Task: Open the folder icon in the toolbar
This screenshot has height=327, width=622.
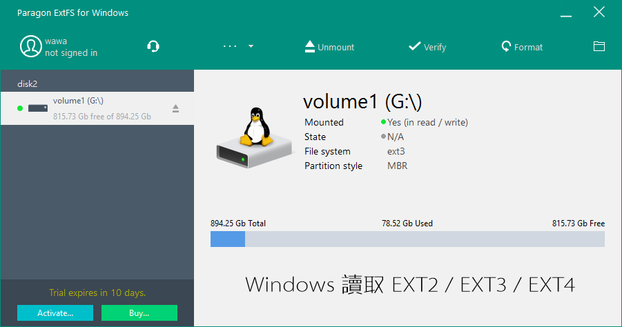Action: pyautogui.click(x=599, y=46)
